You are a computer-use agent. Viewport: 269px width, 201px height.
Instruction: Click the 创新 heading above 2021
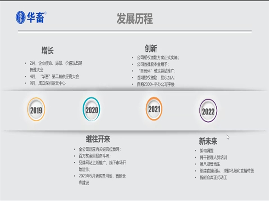[151, 48]
